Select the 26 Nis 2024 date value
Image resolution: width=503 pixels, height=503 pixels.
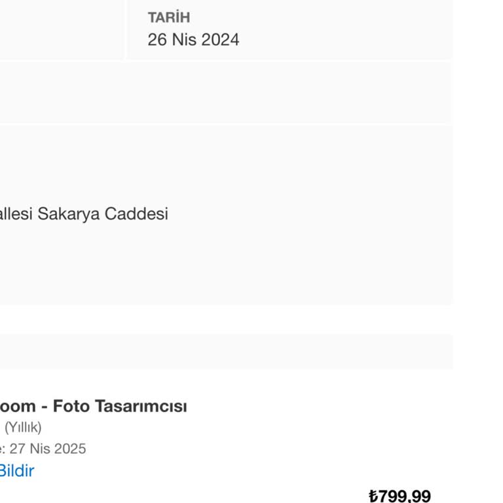(x=193, y=39)
